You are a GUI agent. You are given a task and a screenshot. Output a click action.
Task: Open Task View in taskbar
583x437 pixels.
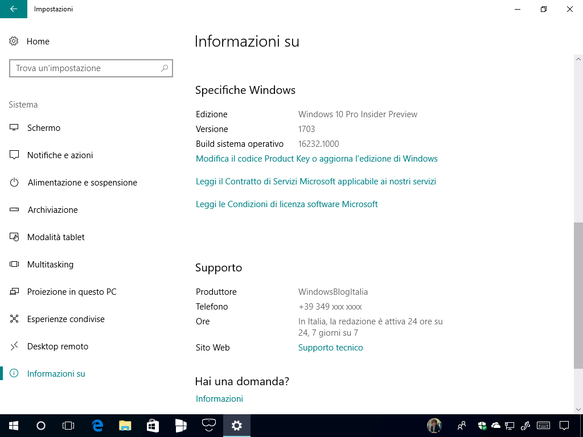pyautogui.click(x=68, y=426)
